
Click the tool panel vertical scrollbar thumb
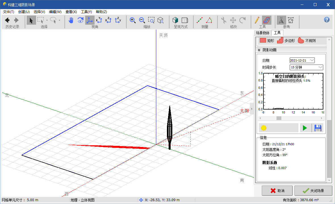click(x=329, y=149)
